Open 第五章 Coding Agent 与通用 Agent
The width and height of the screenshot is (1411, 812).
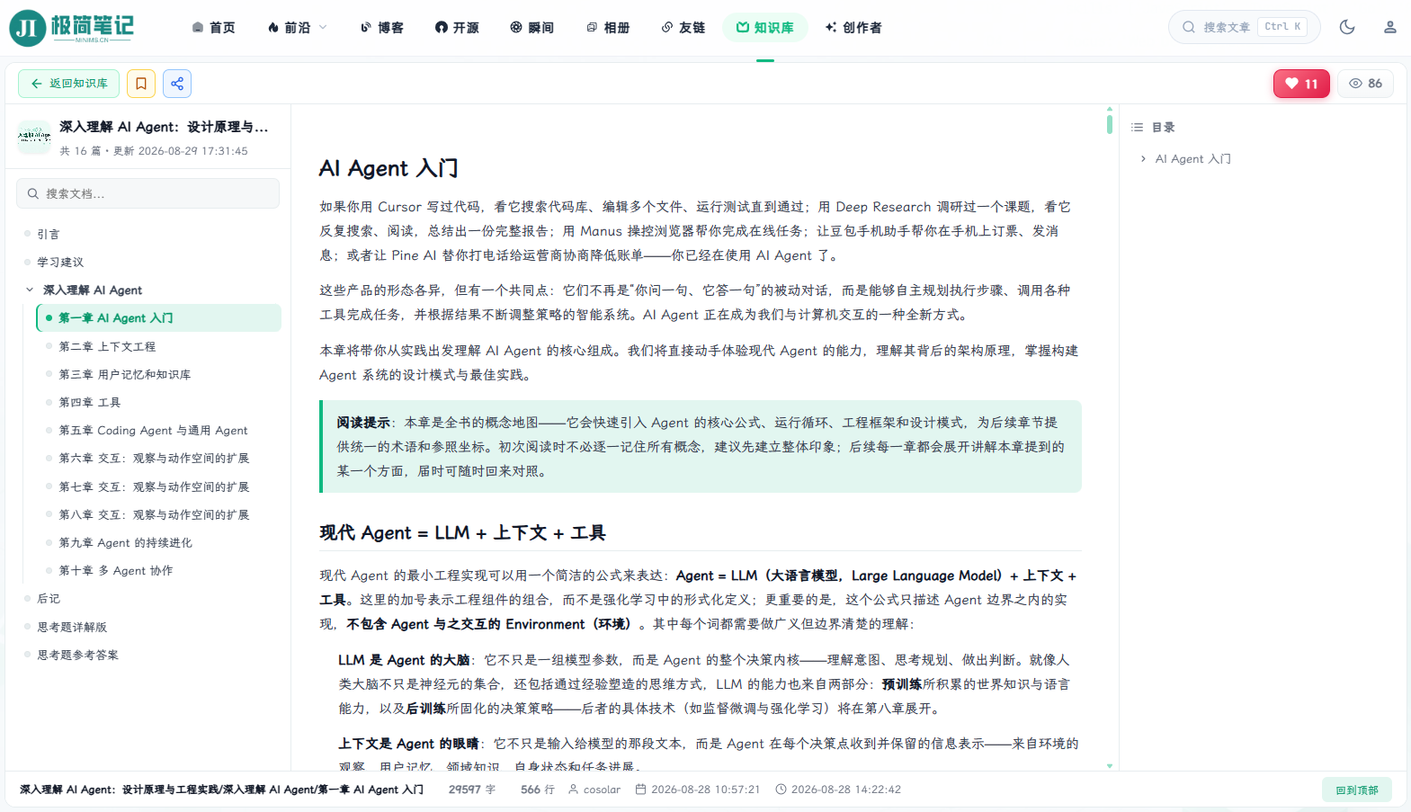153,430
